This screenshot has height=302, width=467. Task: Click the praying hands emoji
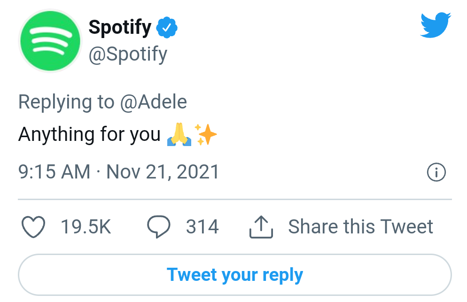pyautogui.click(x=179, y=135)
